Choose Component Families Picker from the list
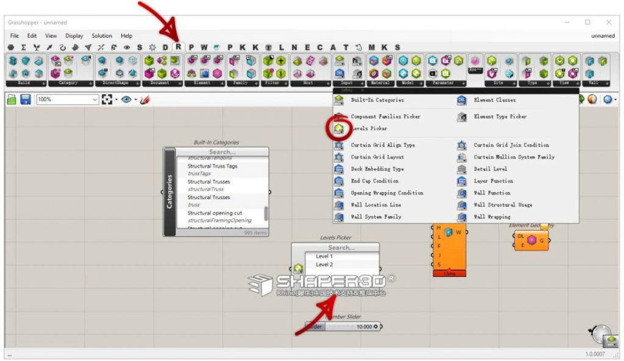624x361 pixels. 385,116
